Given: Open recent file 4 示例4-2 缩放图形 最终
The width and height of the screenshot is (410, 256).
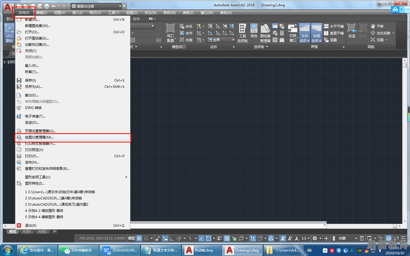Looking at the screenshot, I should tap(73, 211).
